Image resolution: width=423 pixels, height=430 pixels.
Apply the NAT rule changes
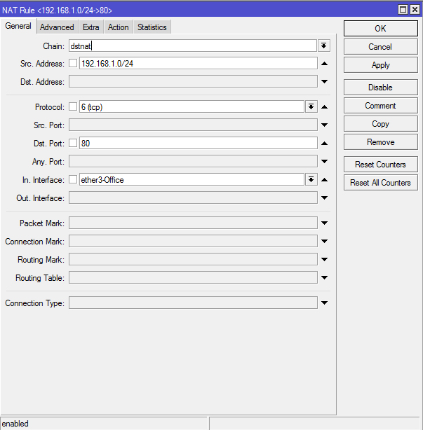click(380, 65)
